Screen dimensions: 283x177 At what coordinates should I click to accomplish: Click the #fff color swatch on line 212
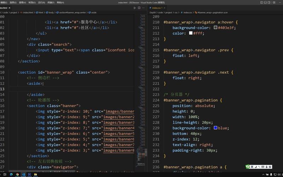(191, 33)
